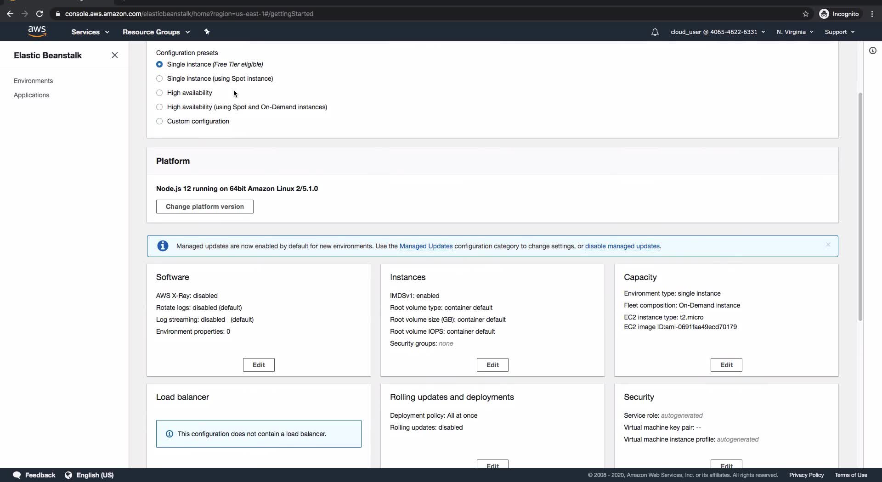Click the no load balancer notice
Screen dimensions: 882x482
click(259, 434)
